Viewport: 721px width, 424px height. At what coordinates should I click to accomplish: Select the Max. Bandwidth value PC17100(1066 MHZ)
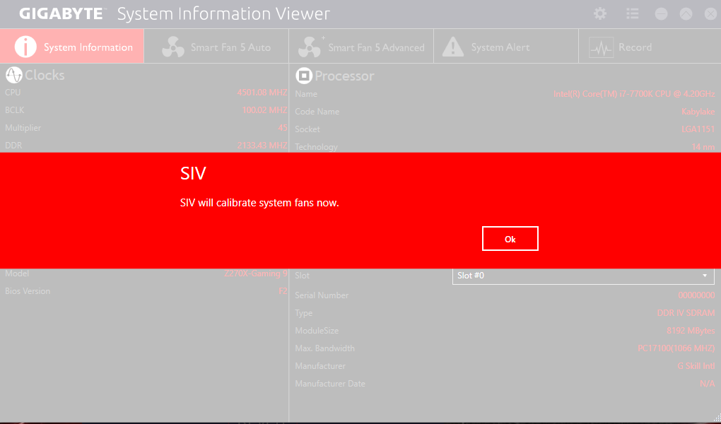(x=676, y=348)
